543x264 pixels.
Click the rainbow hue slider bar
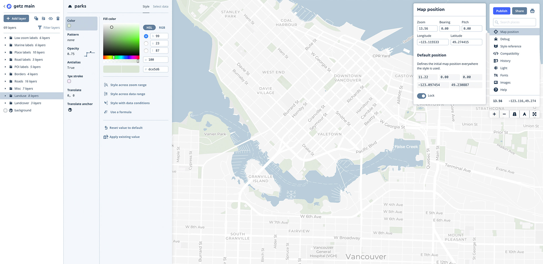click(x=121, y=57)
